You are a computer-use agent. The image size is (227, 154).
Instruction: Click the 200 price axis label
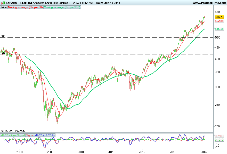click(217, 126)
